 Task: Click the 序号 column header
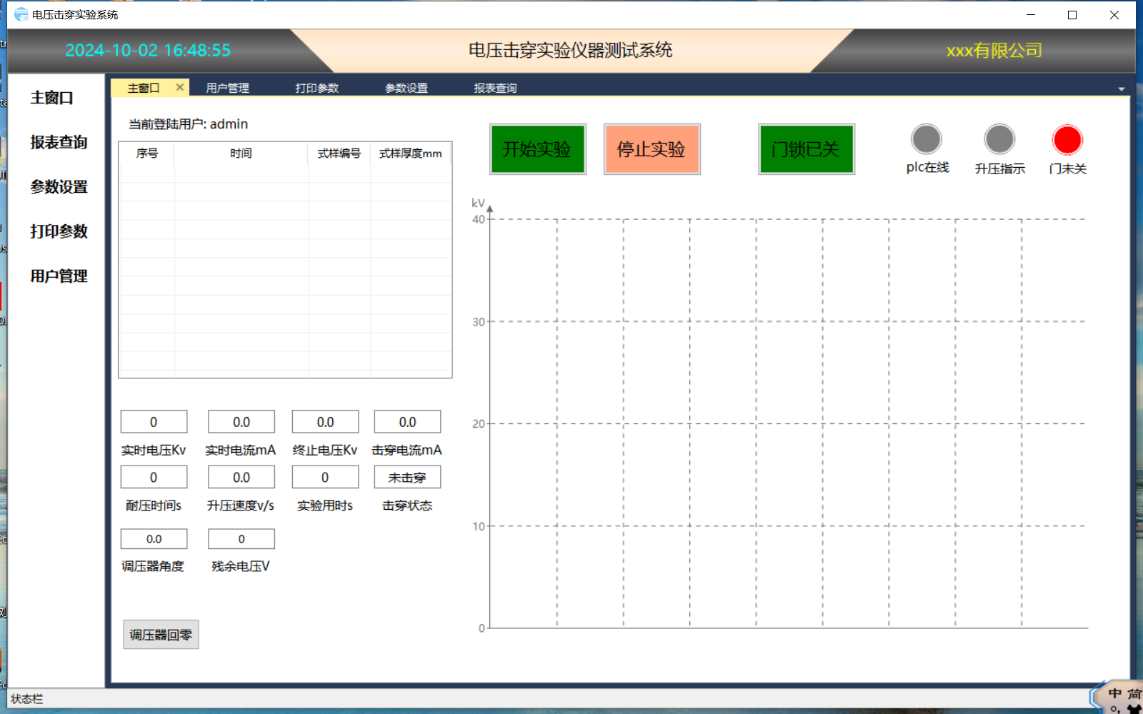147,154
